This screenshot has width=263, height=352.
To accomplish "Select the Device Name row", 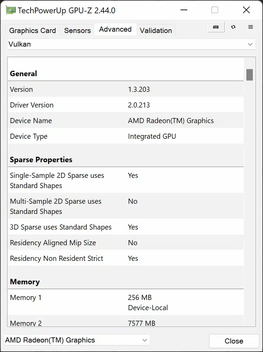I will point(126,121).
